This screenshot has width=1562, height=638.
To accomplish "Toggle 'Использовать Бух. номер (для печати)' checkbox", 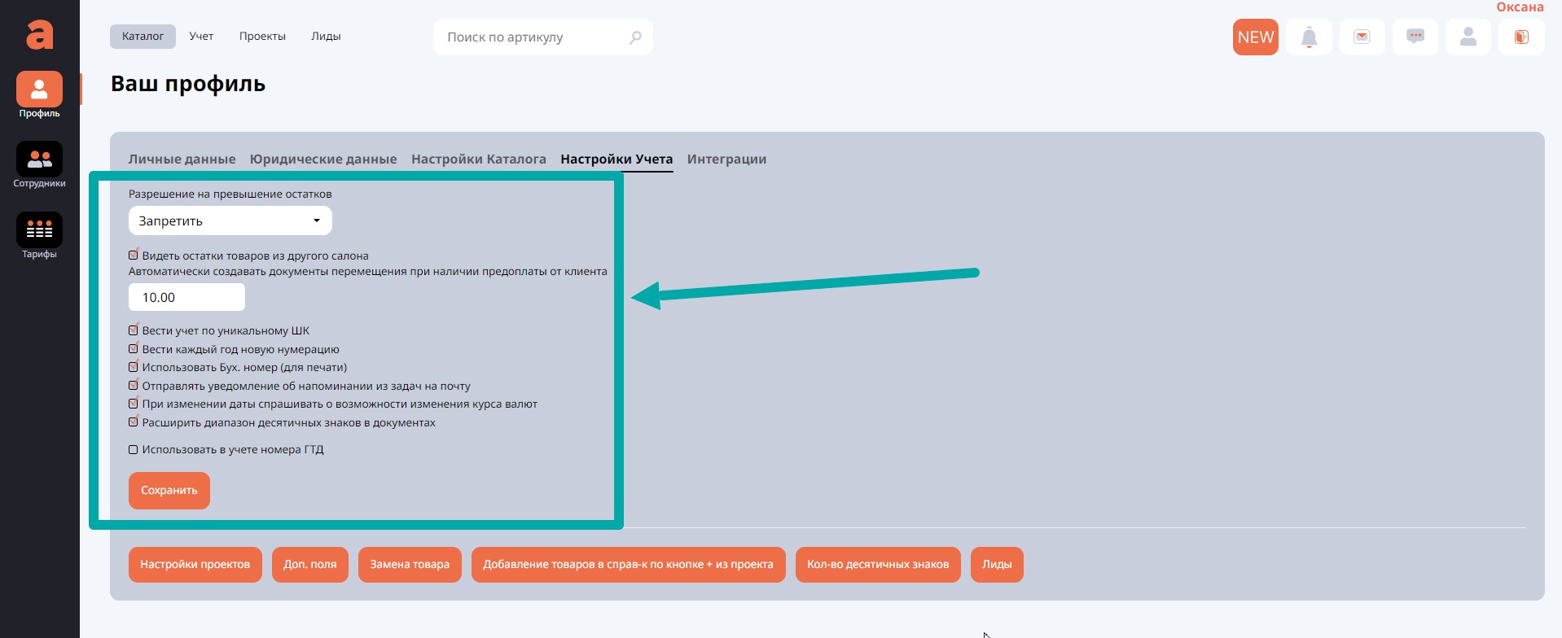I will [x=134, y=367].
